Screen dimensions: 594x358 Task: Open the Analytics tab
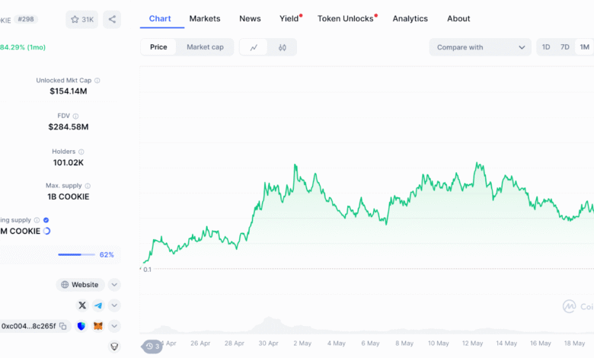click(x=410, y=18)
